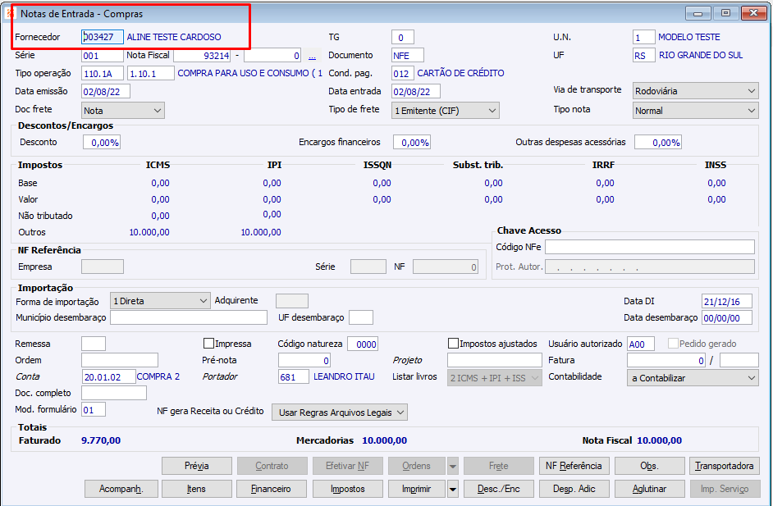Screen dimensions: 773x506
Task: Click the application icon in title bar
Action: click(11, 13)
